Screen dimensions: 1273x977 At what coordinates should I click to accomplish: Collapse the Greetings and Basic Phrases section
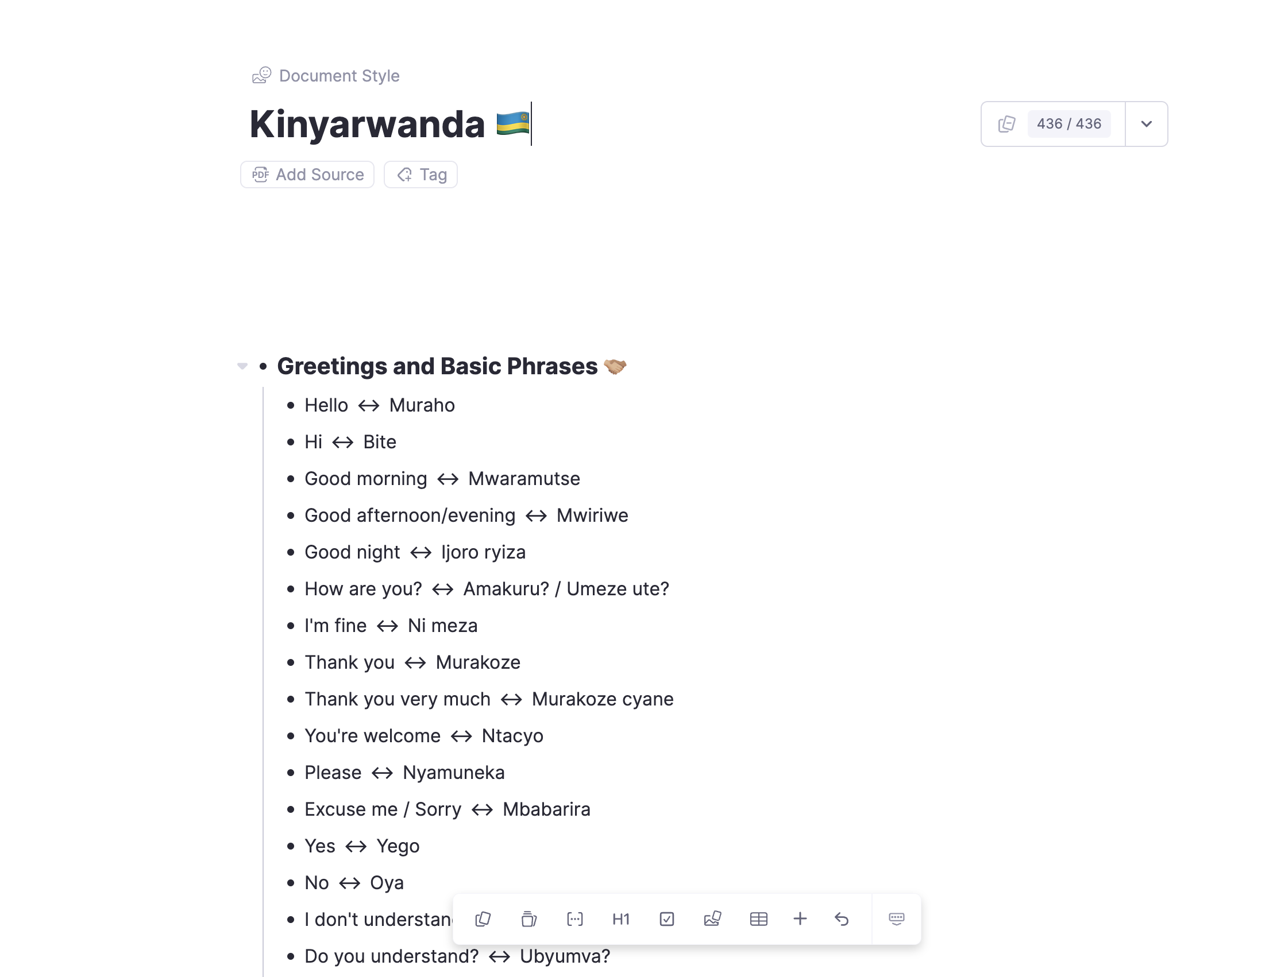[x=242, y=366]
